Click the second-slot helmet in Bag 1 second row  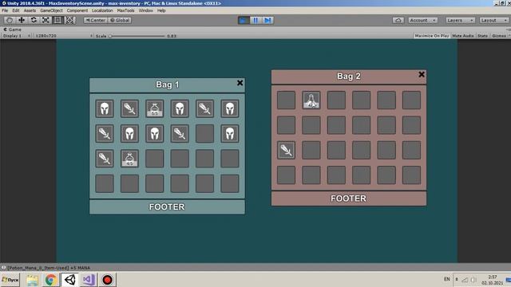(x=129, y=133)
